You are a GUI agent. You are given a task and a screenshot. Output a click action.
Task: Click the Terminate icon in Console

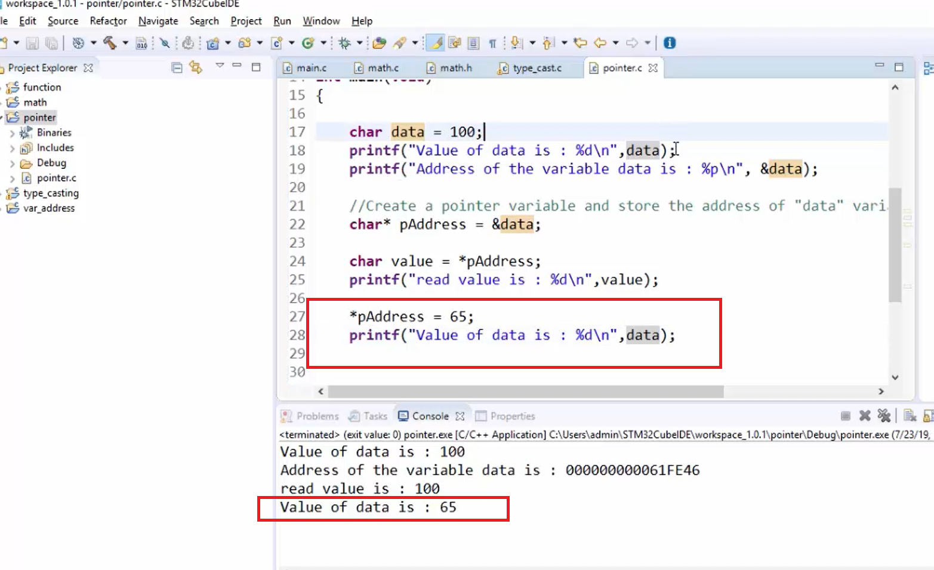845,415
